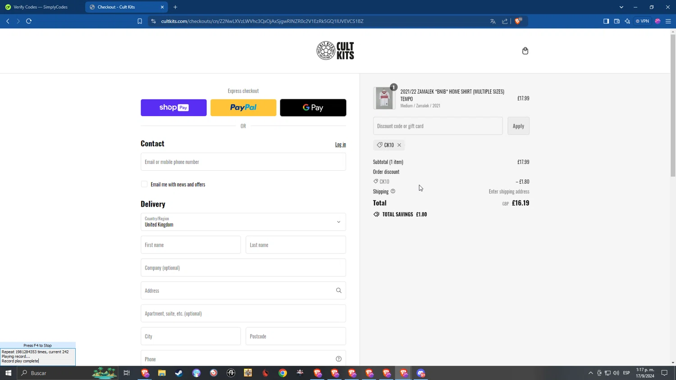Click the First name field
Viewport: 676px width, 380px height.
point(191,245)
